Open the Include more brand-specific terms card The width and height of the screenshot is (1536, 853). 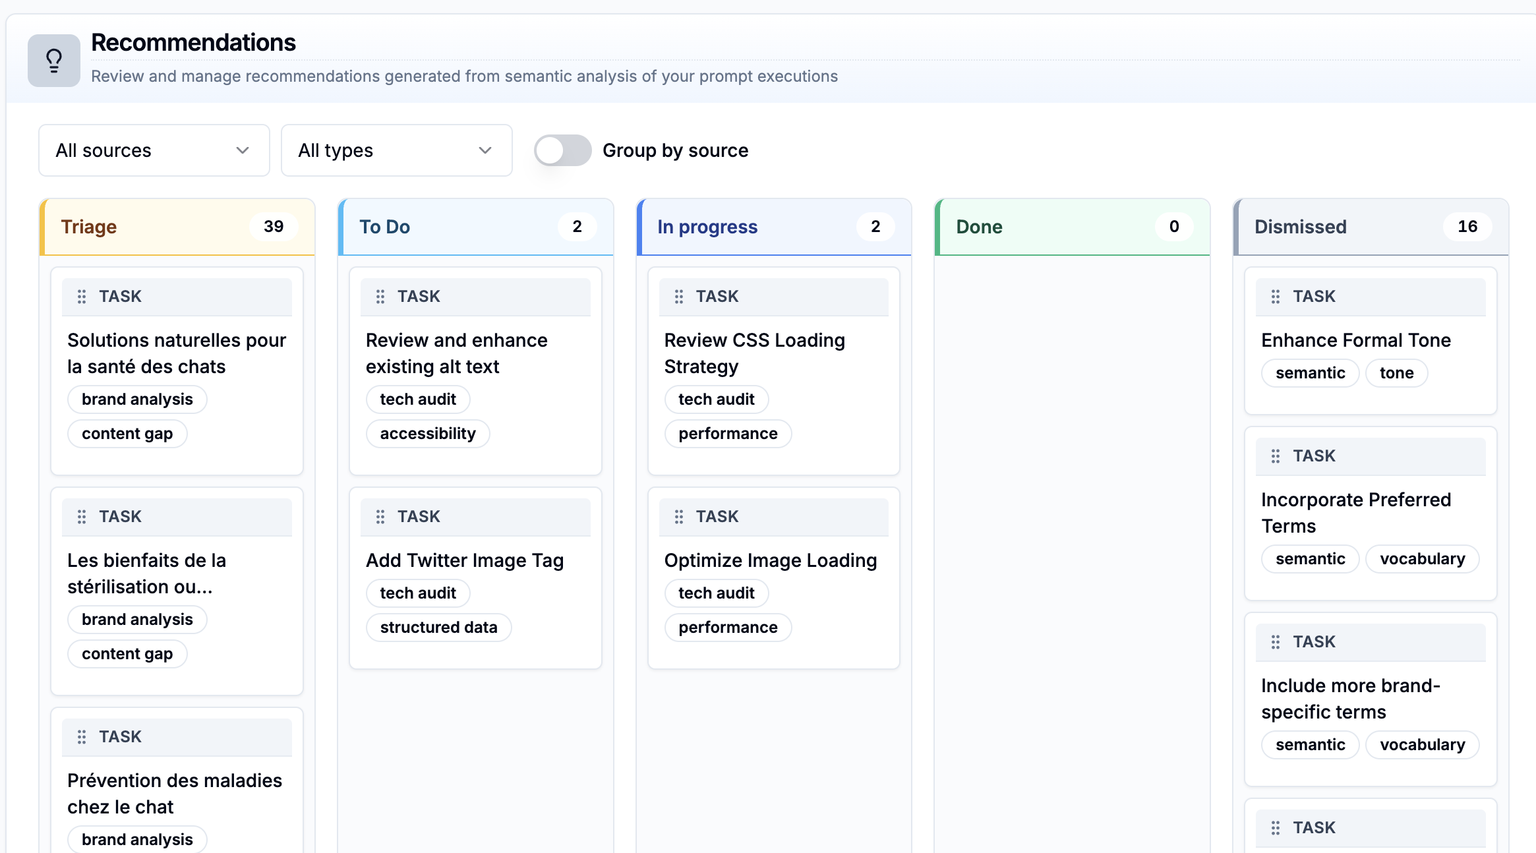pyautogui.click(x=1350, y=699)
